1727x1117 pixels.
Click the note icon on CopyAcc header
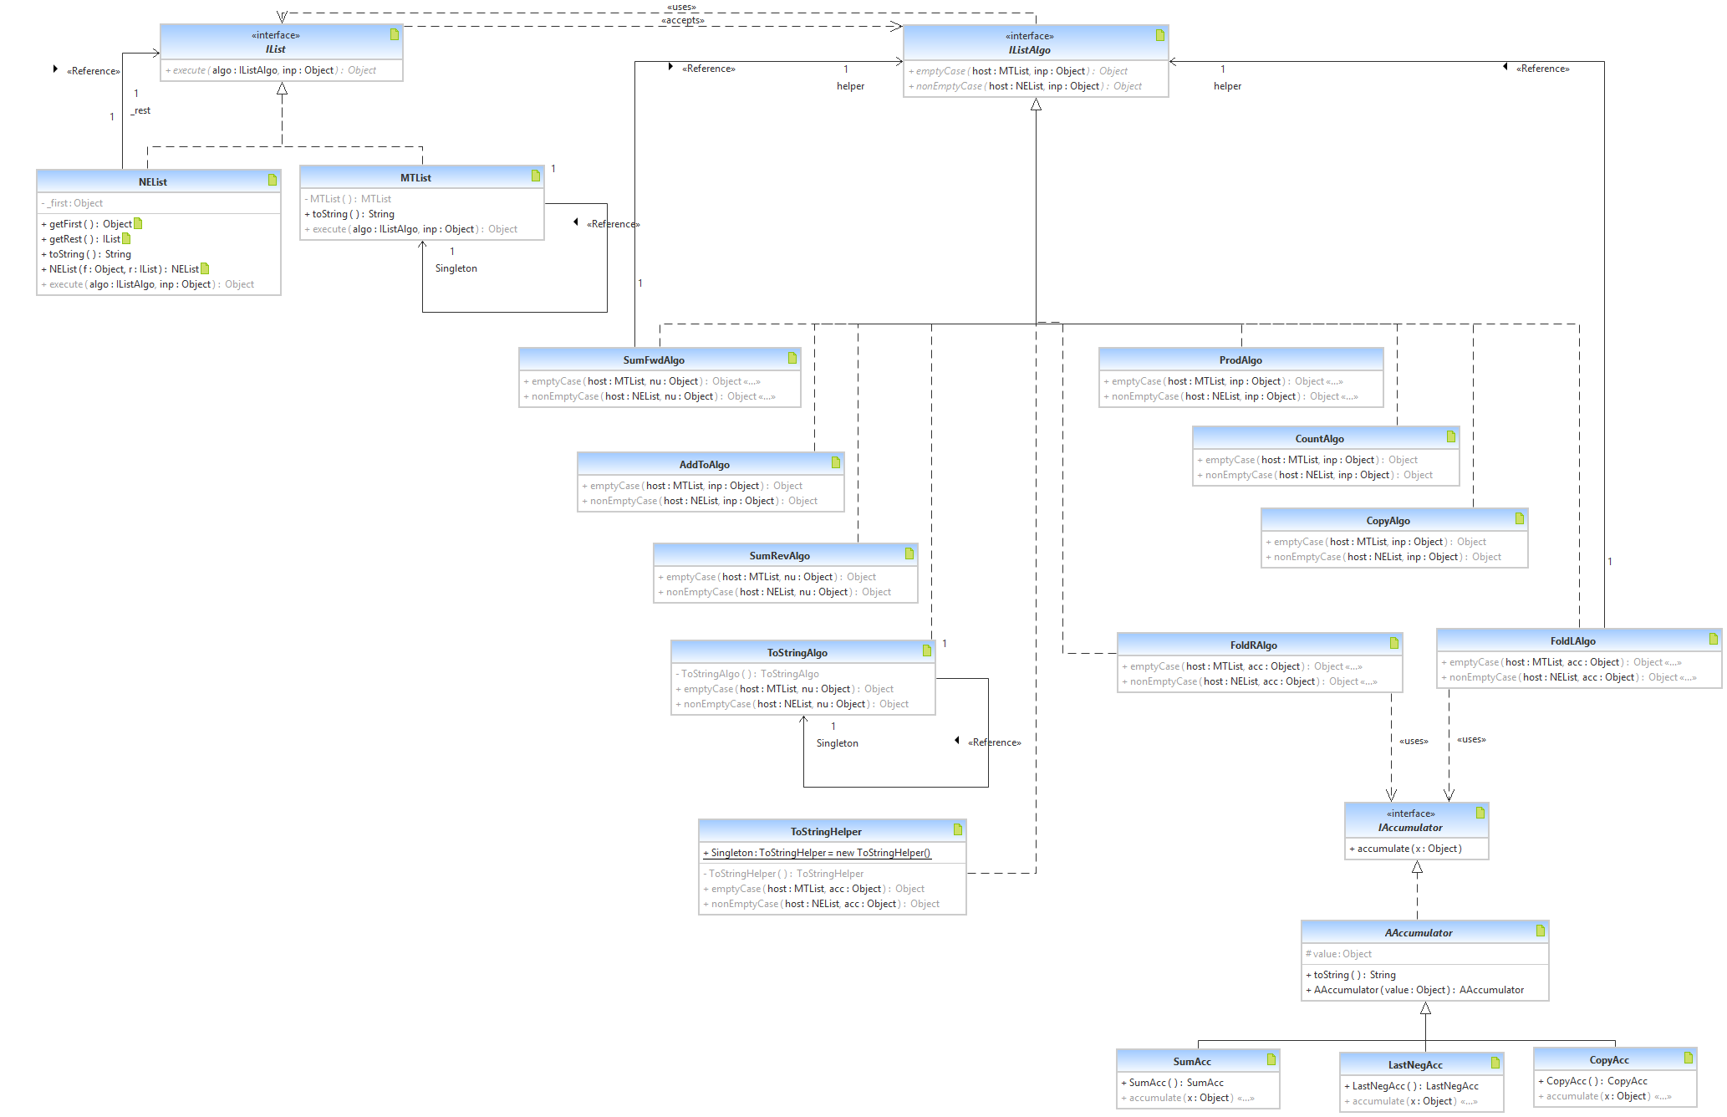coord(1688,1058)
